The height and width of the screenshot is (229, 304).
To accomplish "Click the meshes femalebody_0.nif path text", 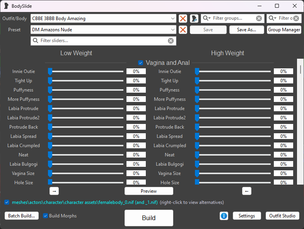I will (85, 202).
